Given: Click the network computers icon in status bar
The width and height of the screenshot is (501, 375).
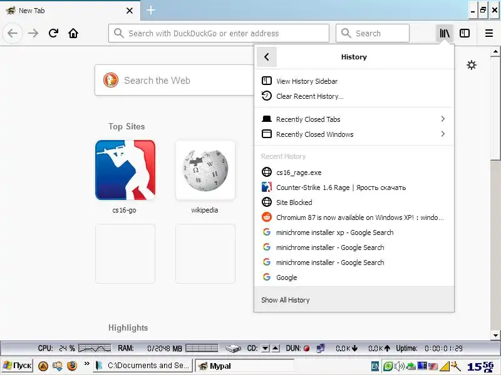Looking at the screenshot, I should tap(320, 348).
